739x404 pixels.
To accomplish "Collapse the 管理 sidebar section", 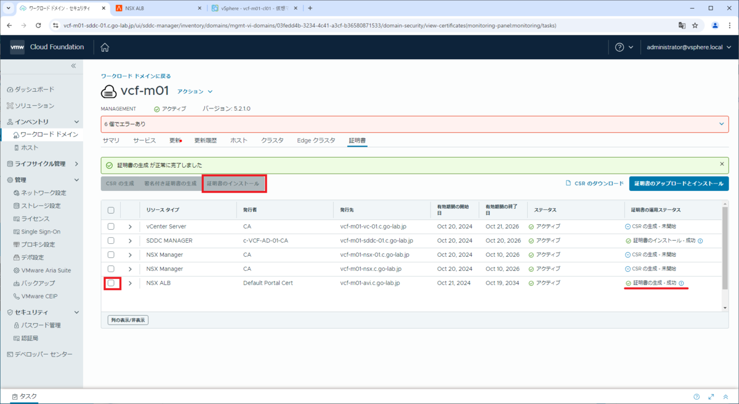I will [x=76, y=180].
